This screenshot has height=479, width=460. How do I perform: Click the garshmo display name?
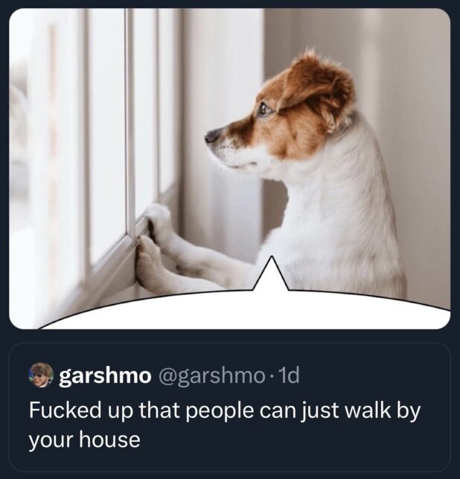(105, 376)
